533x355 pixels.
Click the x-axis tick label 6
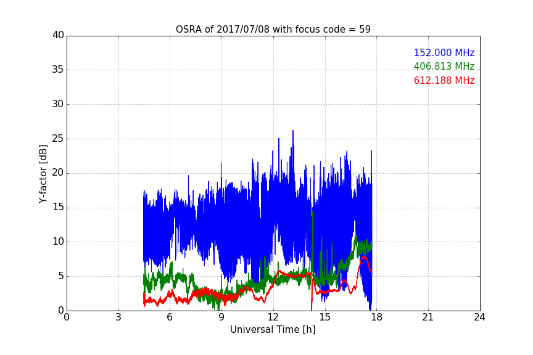(170, 317)
